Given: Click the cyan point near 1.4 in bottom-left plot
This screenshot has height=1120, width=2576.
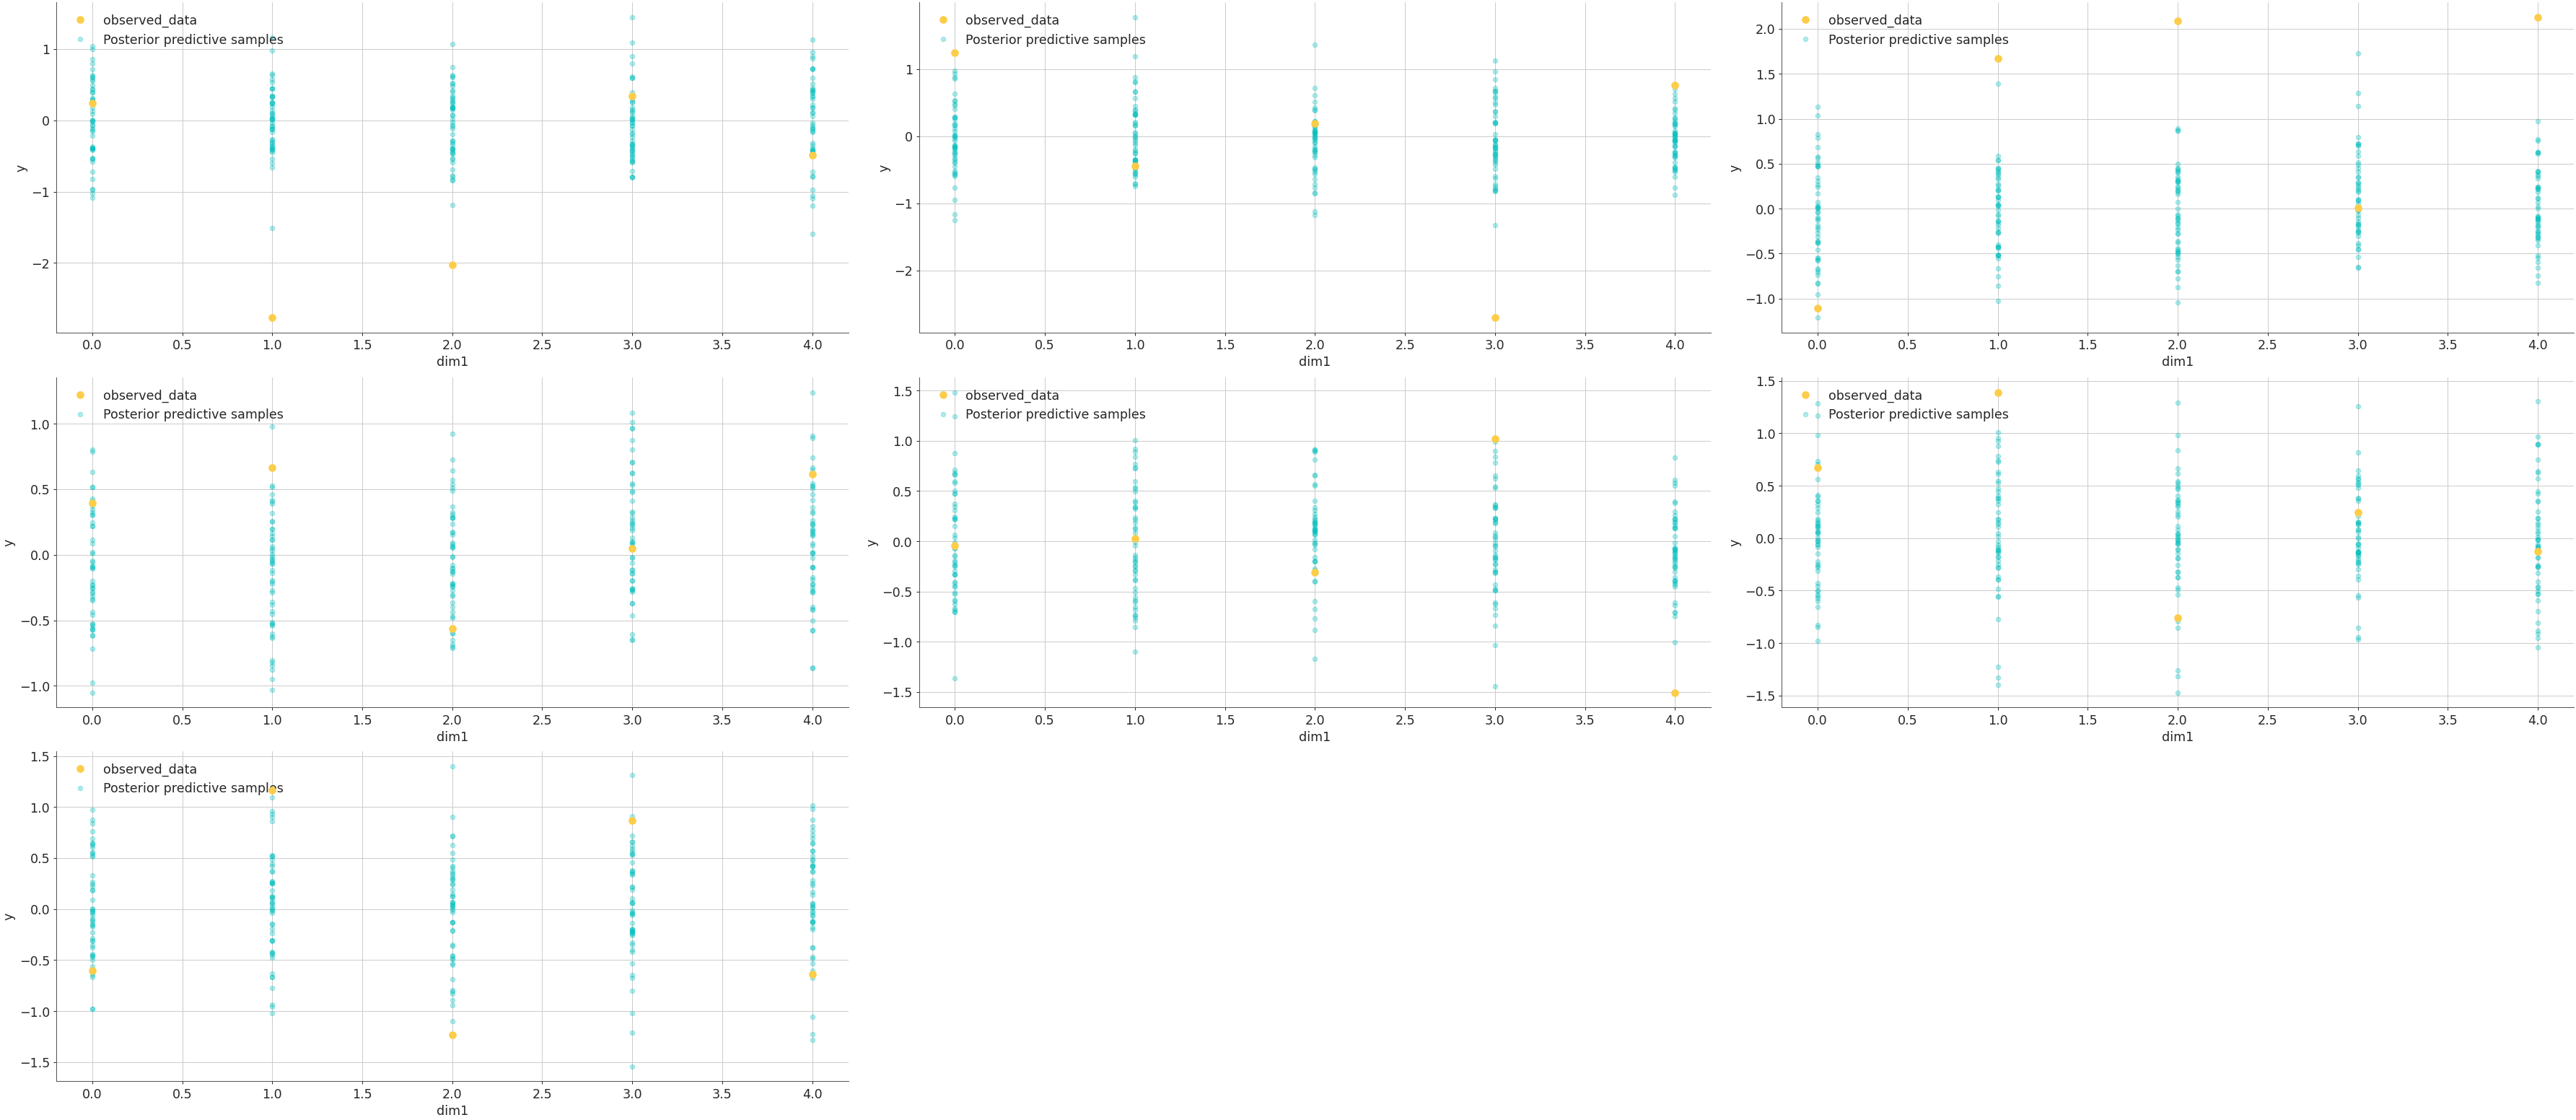Looking at the screenshot, I should click(x=452, y=768).
